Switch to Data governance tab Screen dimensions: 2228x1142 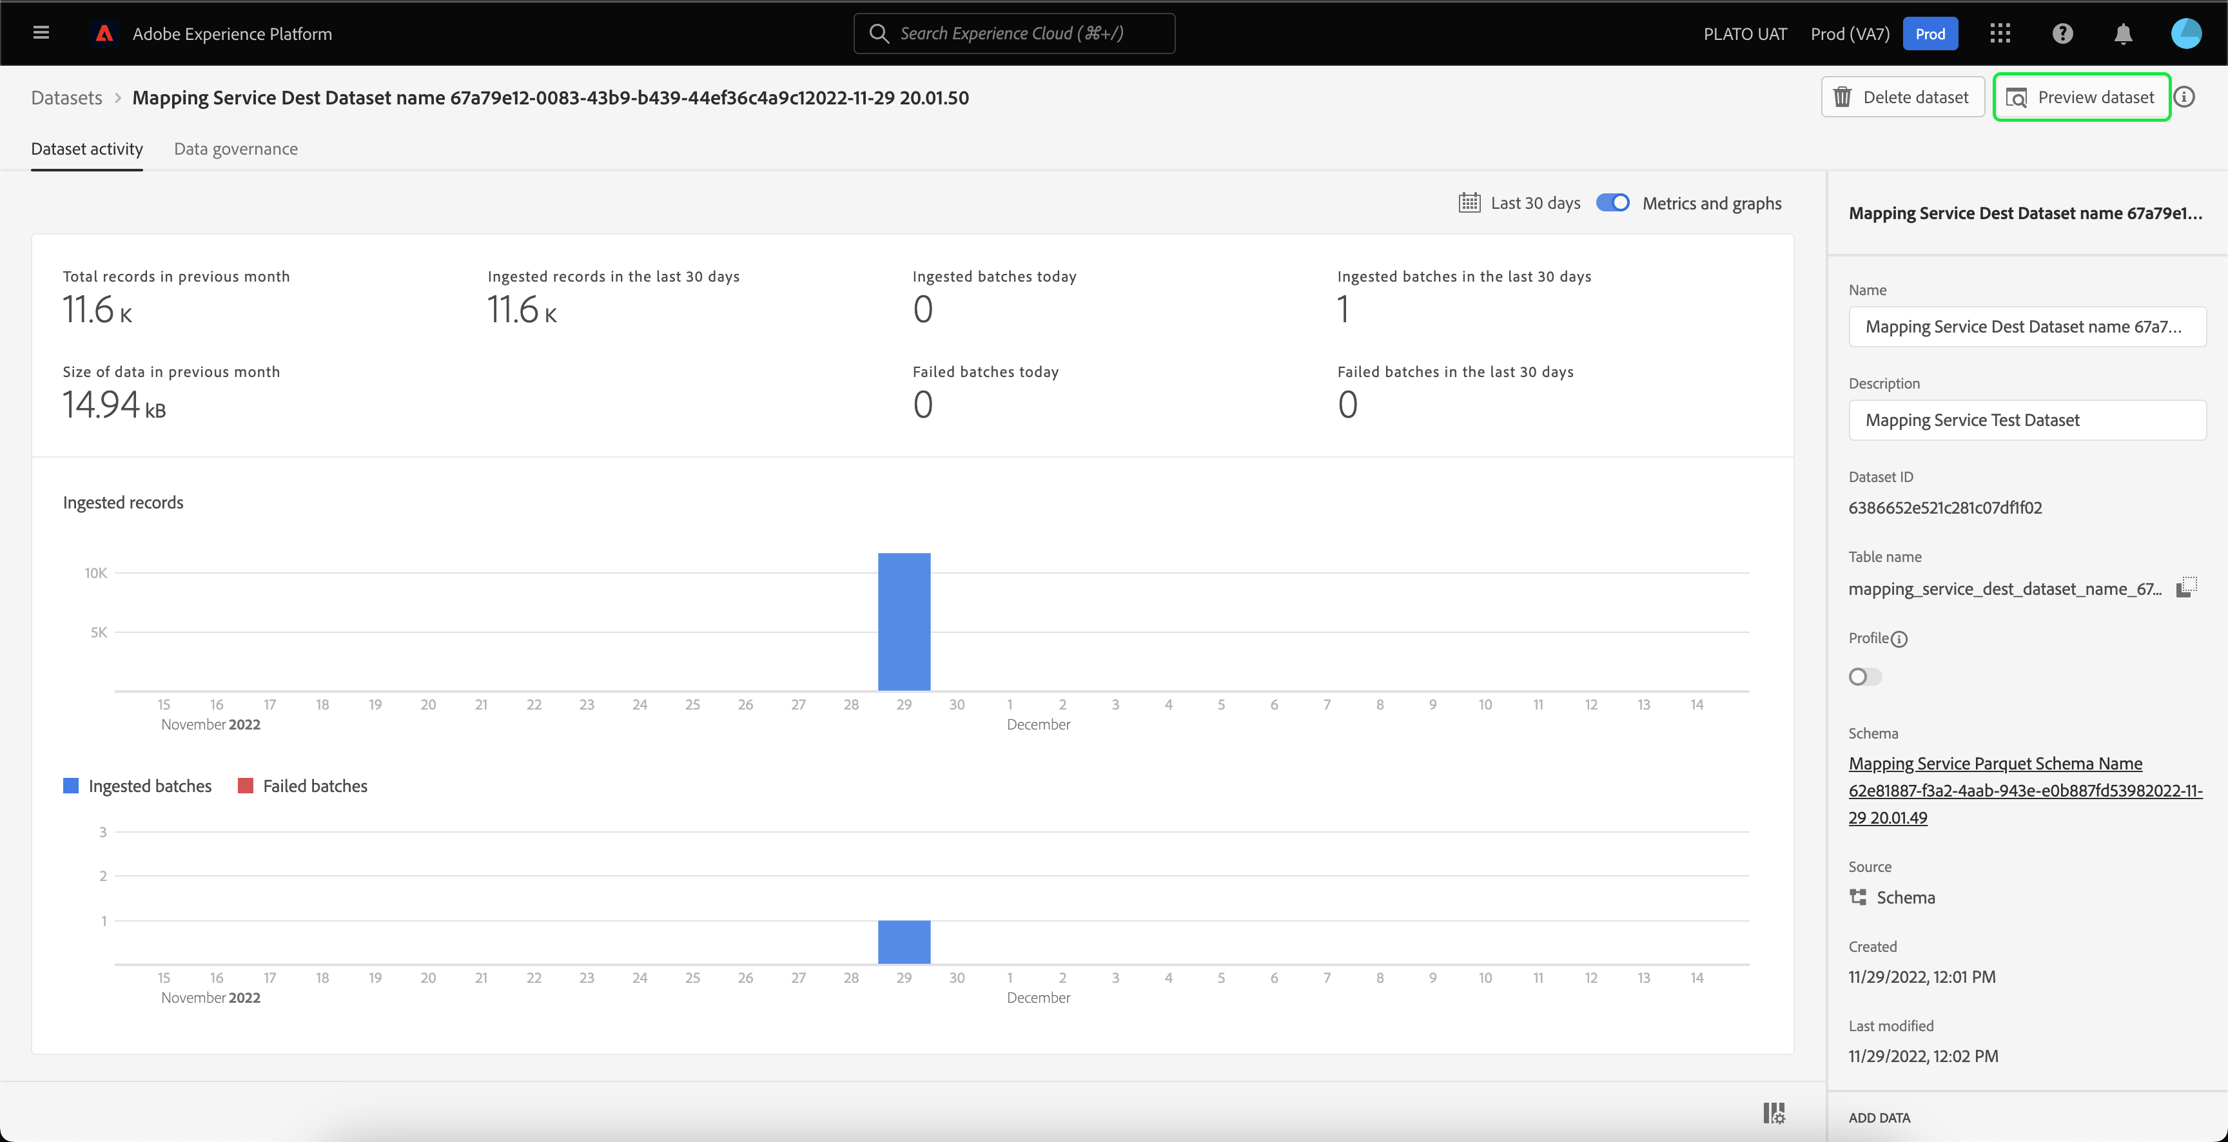click(235, 149)
